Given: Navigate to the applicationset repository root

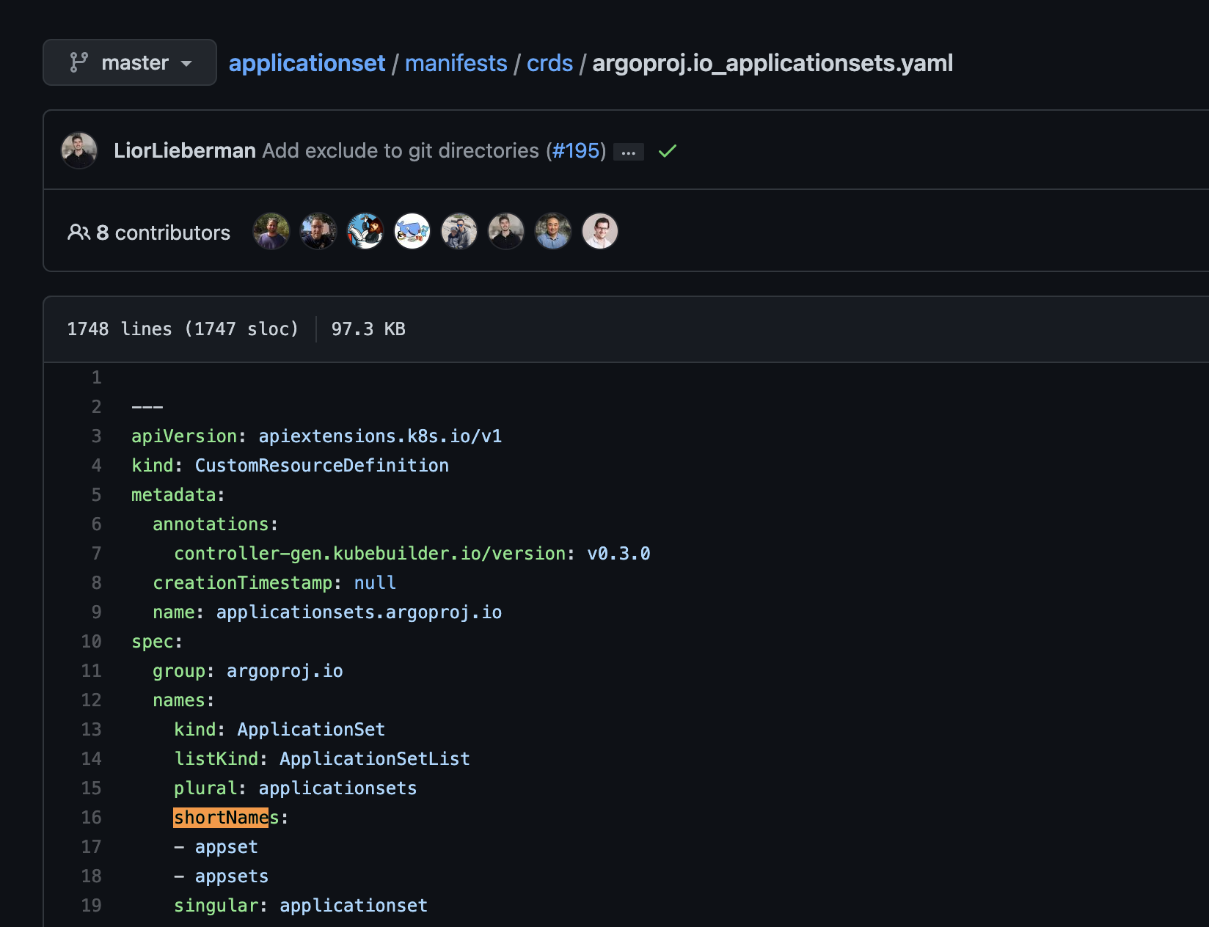Looking at the screenshot, I should [x=307, y=63].
